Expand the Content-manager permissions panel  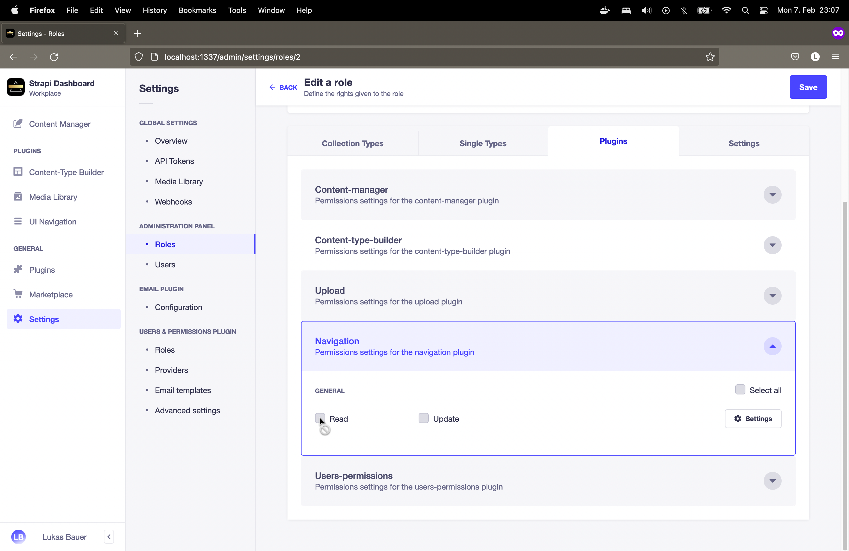(772, 195)
